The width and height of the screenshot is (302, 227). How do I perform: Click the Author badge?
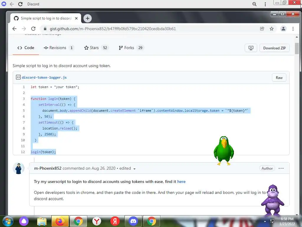267,168
